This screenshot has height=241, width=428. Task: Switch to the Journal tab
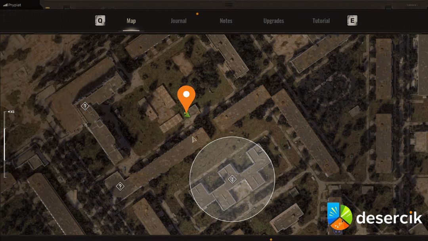click(178, 21)
